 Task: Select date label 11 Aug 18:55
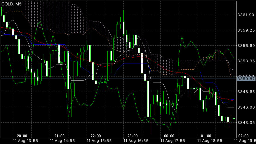point(210,141)
